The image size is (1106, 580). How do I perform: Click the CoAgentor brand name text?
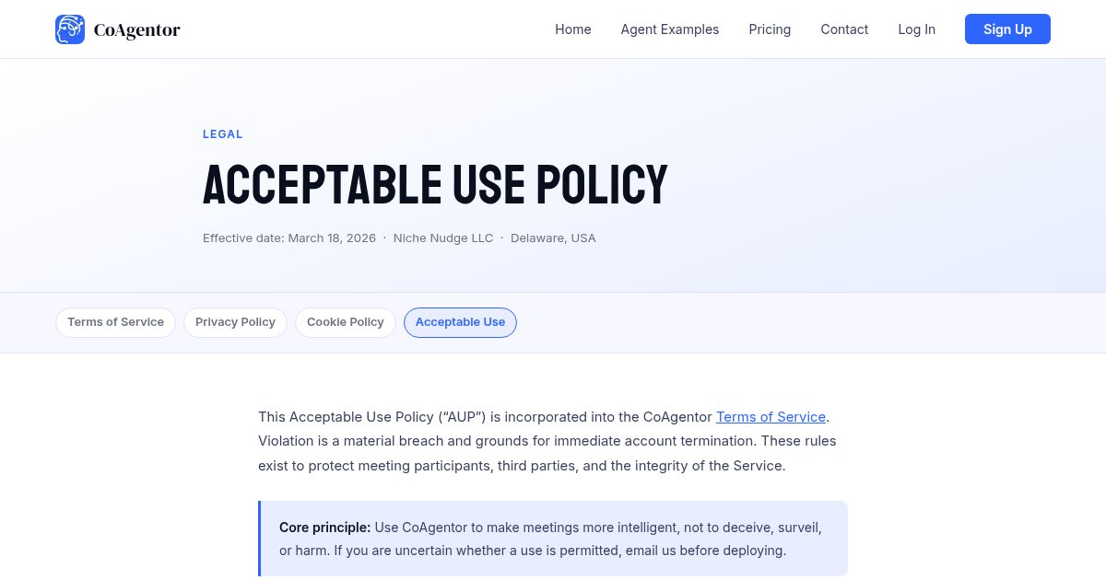pyautogui.click(x=137, y=30)
